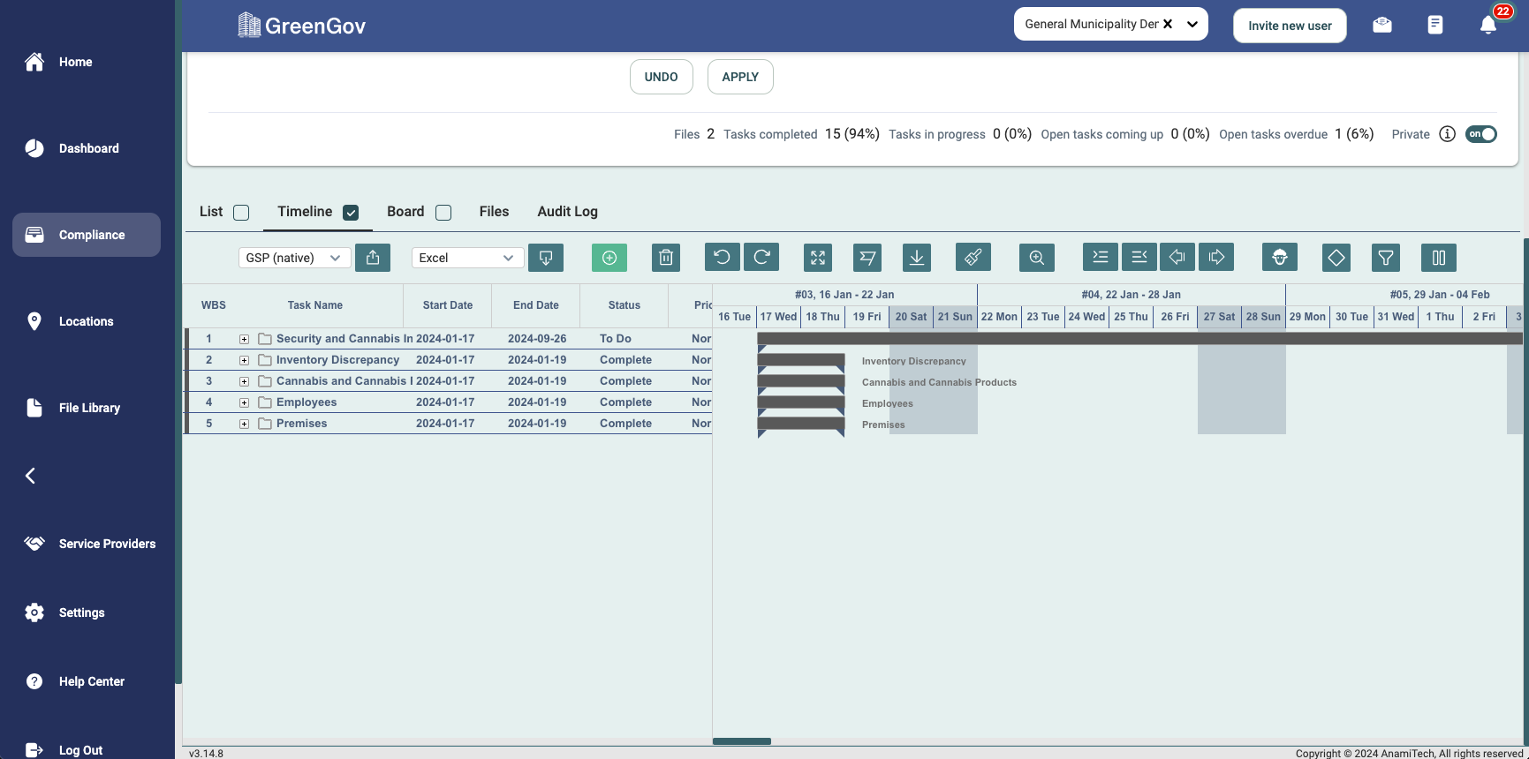Enable the List view checkbox
Image resolution: width=1529 pixels, height=759 pixels.
click(241, 213)
